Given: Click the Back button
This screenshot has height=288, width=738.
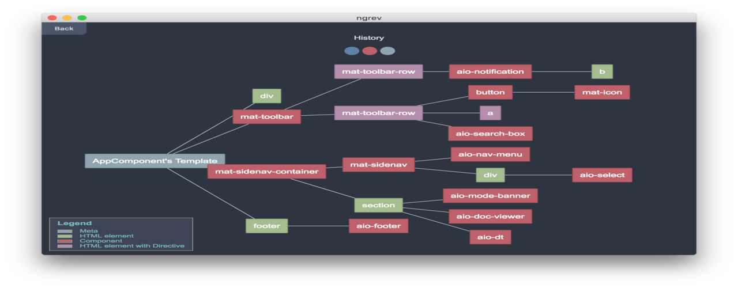Looking at the screenshot, I should coord(64,28).
